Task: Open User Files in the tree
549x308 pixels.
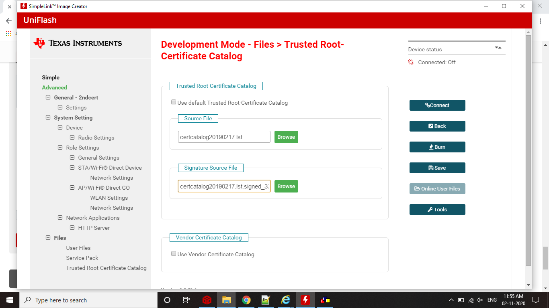Action: click(78, 248)
